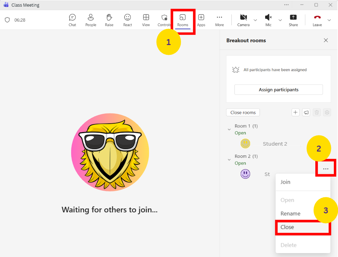The image size is (338, 257).
Task: Raise your hand in meeting
Action: (109, 20)
